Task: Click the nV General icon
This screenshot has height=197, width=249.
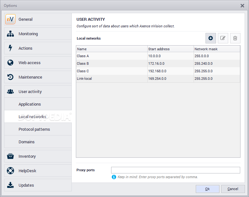Action: pyautogui.click(x=10, y=19)
